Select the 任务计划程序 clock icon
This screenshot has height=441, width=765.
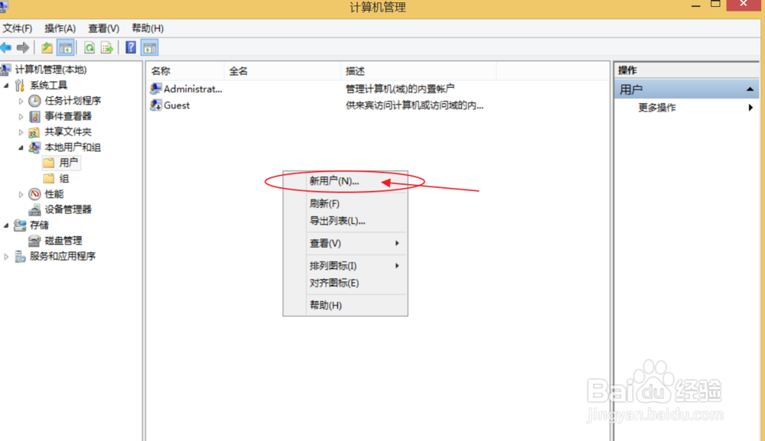(x=34, y=100)
